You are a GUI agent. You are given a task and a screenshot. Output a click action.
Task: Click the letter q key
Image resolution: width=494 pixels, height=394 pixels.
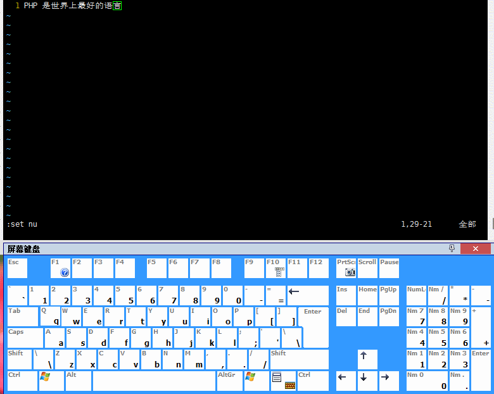click(x=50, y=317)
